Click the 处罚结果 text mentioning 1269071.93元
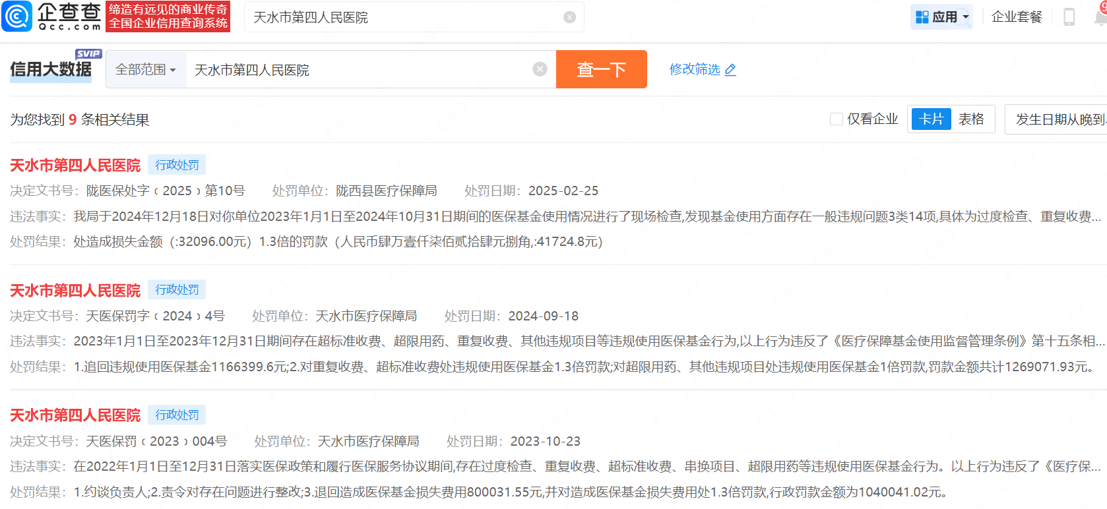Viewport: 1107px width, 509px height. [x=584, y=367]
